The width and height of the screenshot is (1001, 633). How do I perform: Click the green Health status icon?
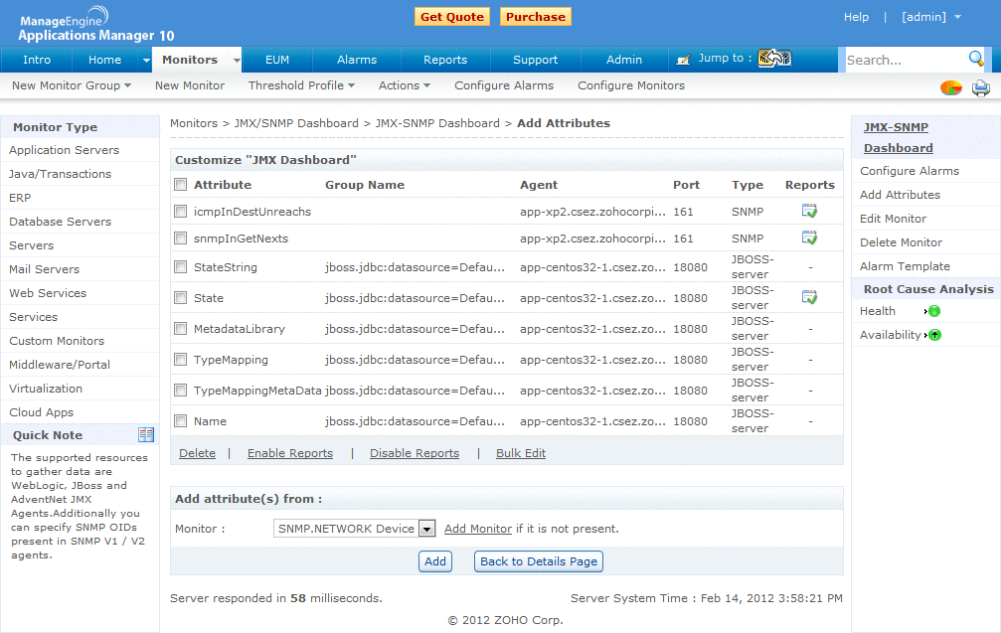pos(934,311)
